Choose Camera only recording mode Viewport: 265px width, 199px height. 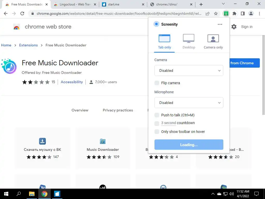tap(213, 42)
